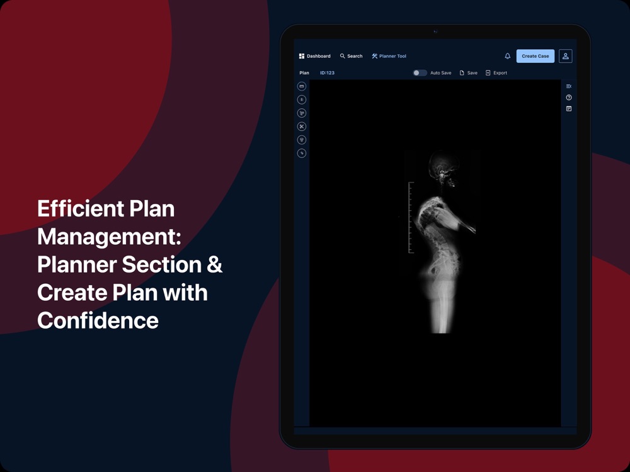
Task: Select the crossed scissors cut tool
Action: click(302, 126)
